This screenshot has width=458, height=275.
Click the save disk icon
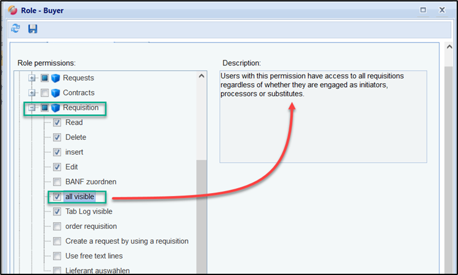(x=33, y=29)
